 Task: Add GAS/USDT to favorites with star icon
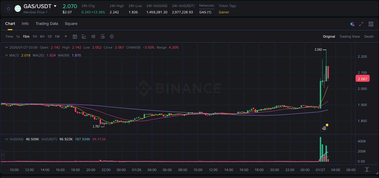[x=8, y=8]
